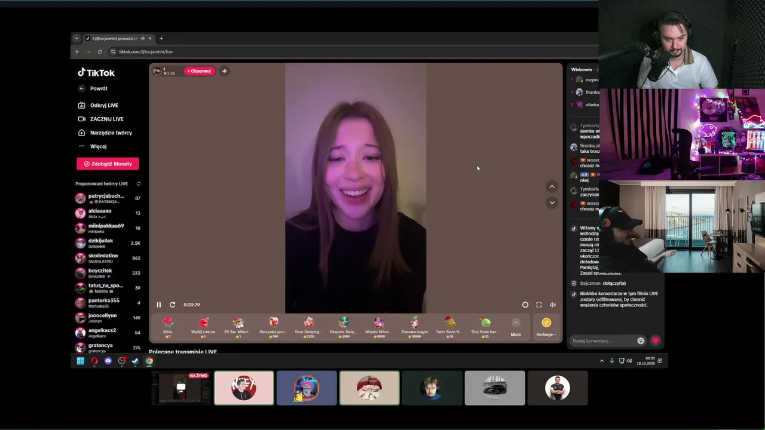Open the streamer's profile avatar
Screen dimensions: 765x430
(157, 71)
